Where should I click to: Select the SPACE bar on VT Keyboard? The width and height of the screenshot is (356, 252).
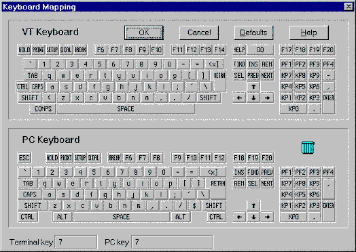[126, 109]
